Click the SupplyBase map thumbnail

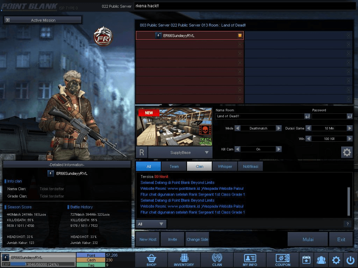tap(174, 127)
